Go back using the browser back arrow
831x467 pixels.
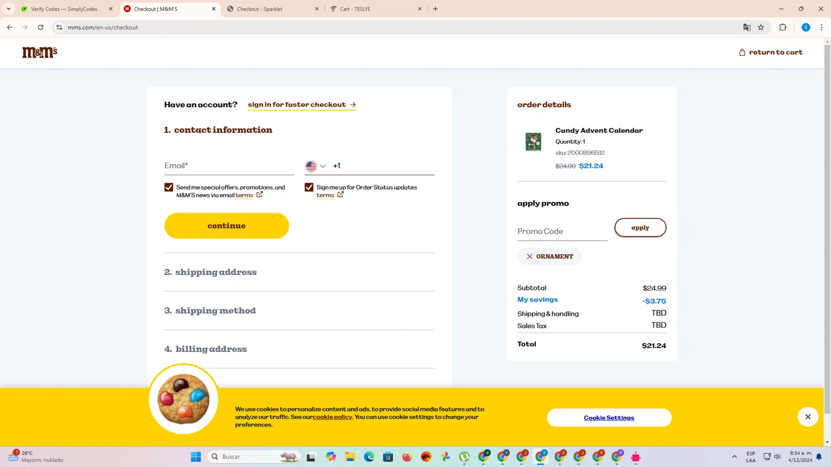click(9, 27)
